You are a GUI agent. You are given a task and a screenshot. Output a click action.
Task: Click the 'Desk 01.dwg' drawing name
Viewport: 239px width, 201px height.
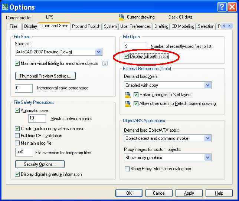pyautogui.click(x=180, y=17)
